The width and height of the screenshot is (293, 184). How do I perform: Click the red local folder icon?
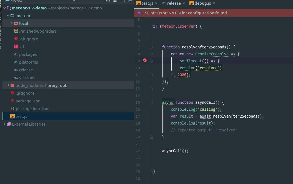coord(16,24)
